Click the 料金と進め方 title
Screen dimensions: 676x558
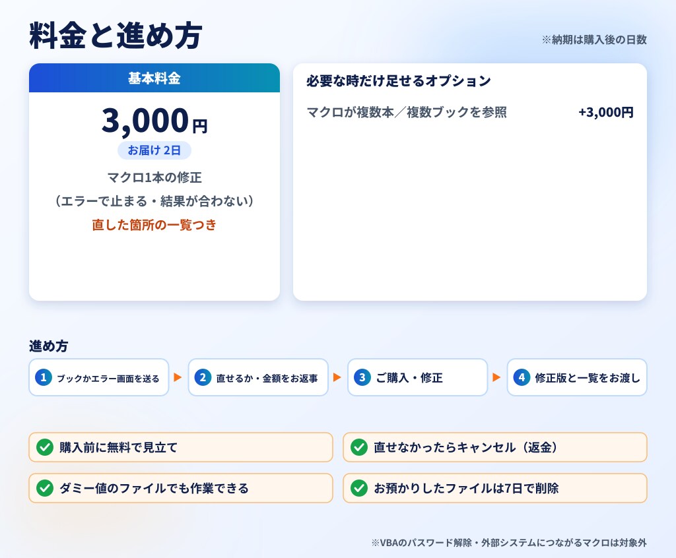click(x=116, y=36)
